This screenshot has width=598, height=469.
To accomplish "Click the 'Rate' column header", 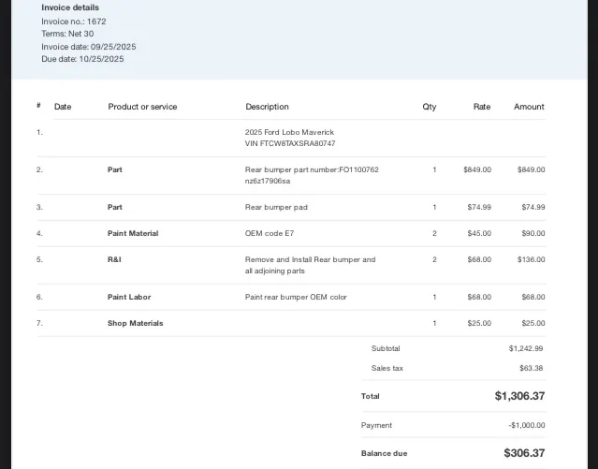I will pos(482,107).
